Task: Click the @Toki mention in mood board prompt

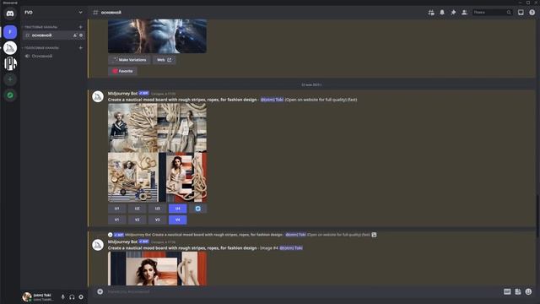Action: coord(272,100)
